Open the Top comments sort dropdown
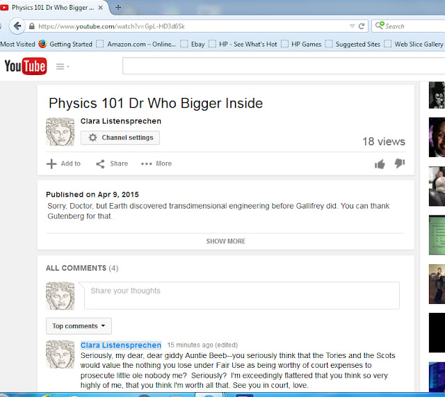Viewport: 445px width, 397px height. pyautogui.click(x=79, y=326)
